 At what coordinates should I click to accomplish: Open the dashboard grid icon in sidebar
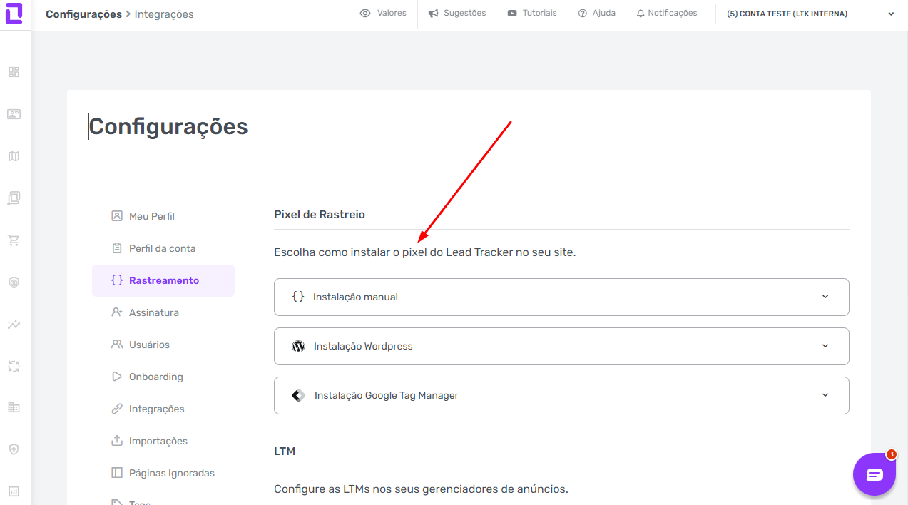(14, 72)
